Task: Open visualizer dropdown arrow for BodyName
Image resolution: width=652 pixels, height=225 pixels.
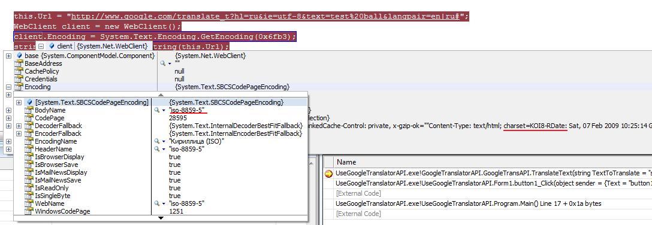Action: 164,111
